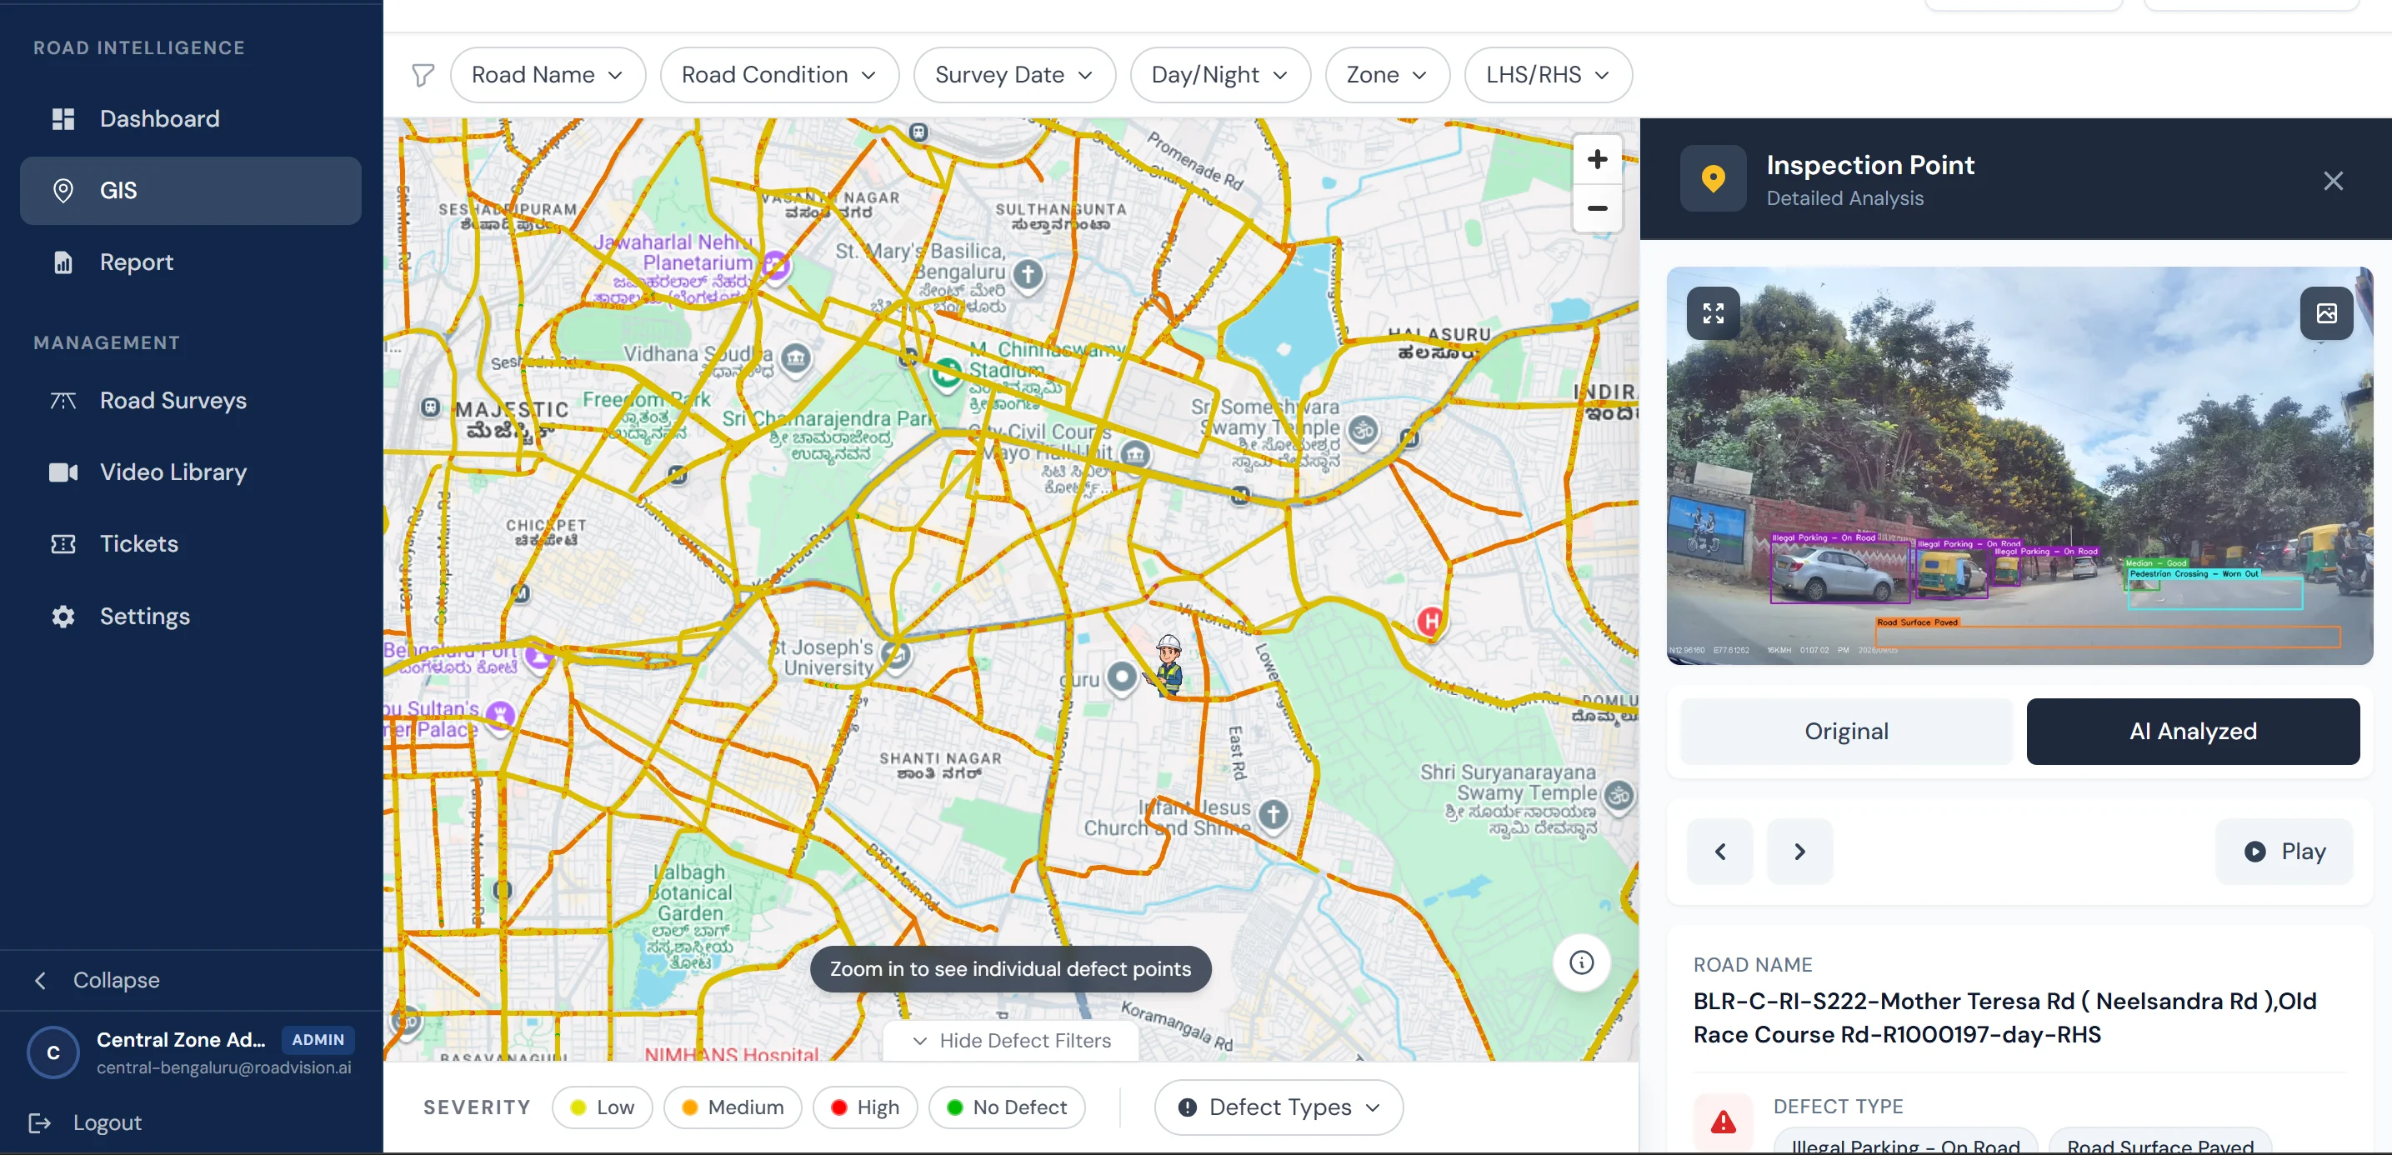Click the Majestic metro station icon
2392x1155 pixels.
pos(430,407)
